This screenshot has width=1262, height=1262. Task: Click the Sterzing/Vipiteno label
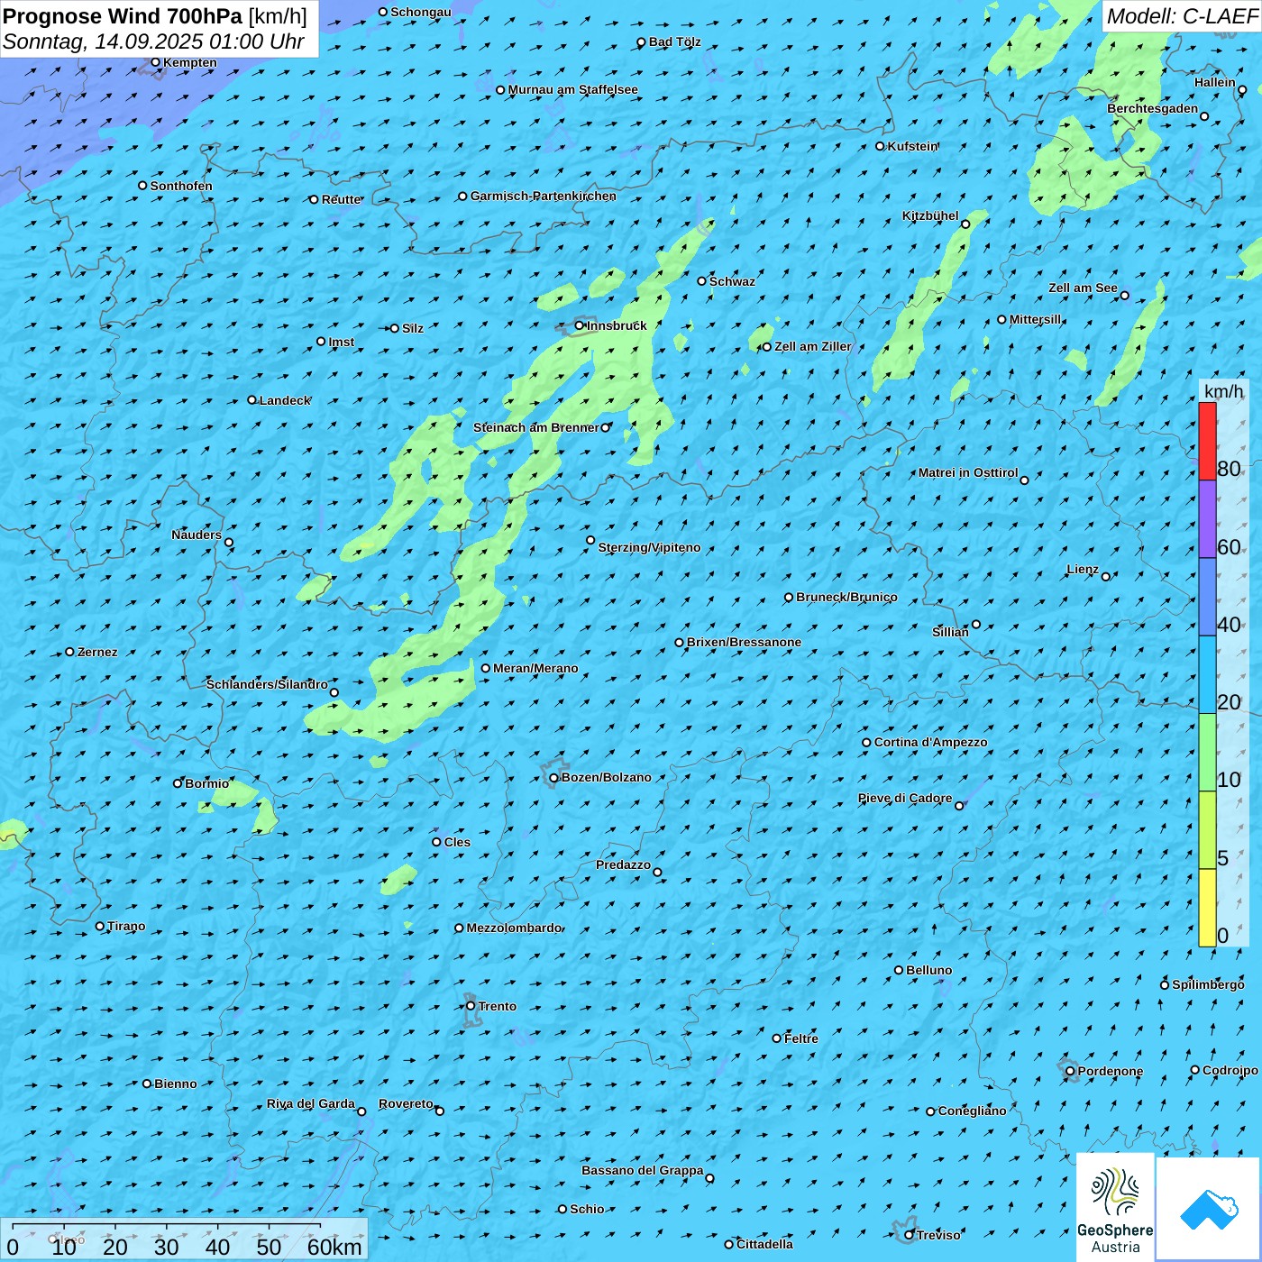click(649, 547)
